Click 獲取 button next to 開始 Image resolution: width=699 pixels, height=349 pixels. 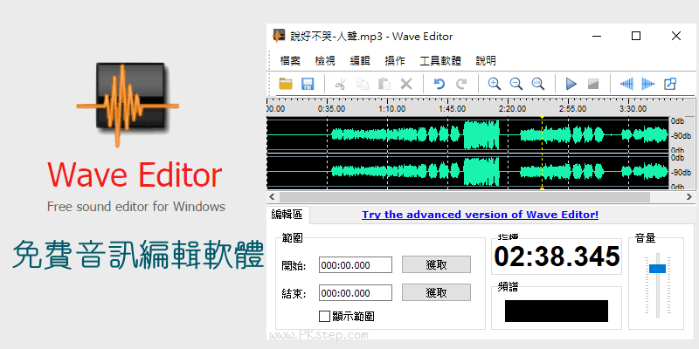pos(436,264)
